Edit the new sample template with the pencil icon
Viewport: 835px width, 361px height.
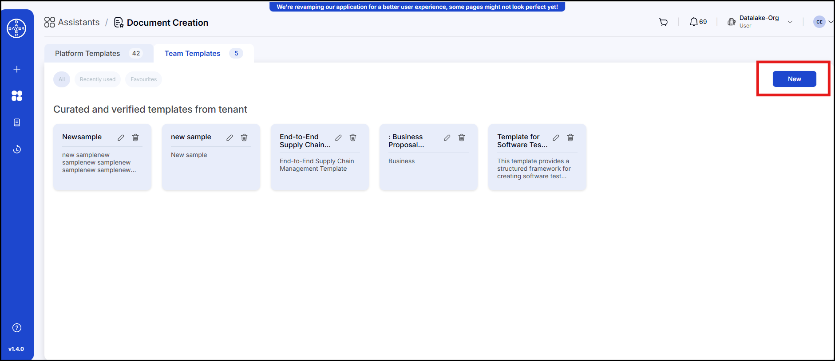coord(230,137)
